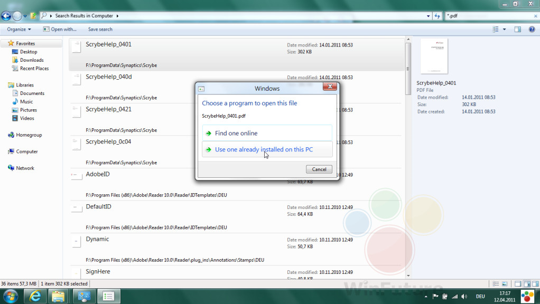Viewport: 540px width, 304px height.
Task: Select the ScrybeHelp_0401 file
Action: [237, 54]
